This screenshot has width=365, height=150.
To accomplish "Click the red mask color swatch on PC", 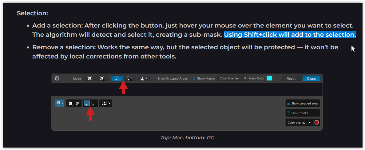I will [x=317, y=122].
